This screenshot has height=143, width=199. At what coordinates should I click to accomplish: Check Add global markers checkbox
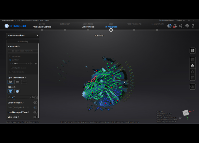coord(12,68)
